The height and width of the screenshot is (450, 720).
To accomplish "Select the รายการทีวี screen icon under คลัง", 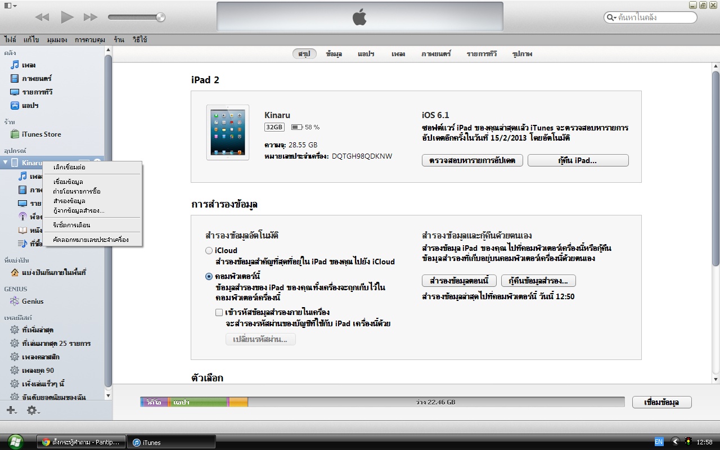I will click(15, 92).
